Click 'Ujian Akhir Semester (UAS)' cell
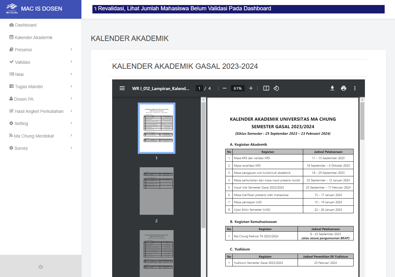The image size is (395, 277). (268, 209)
